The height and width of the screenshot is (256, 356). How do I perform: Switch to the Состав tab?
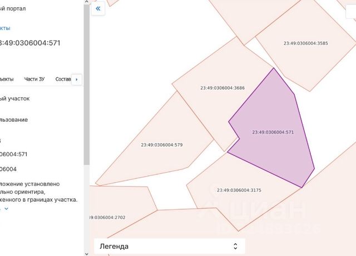pos(63,79)
